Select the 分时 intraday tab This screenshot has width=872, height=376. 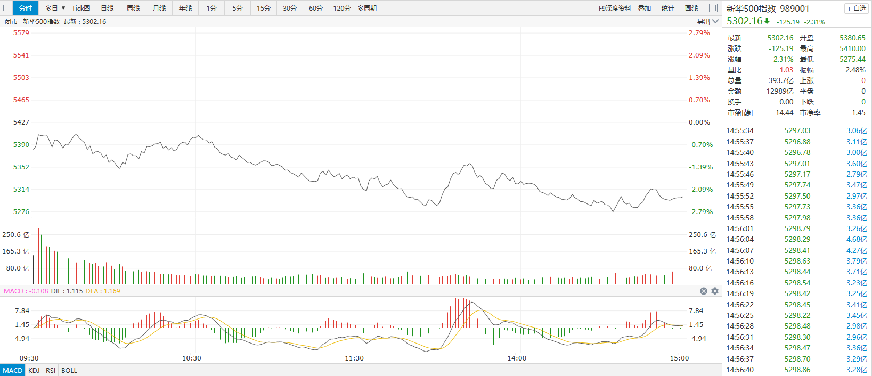click(26, 8)
